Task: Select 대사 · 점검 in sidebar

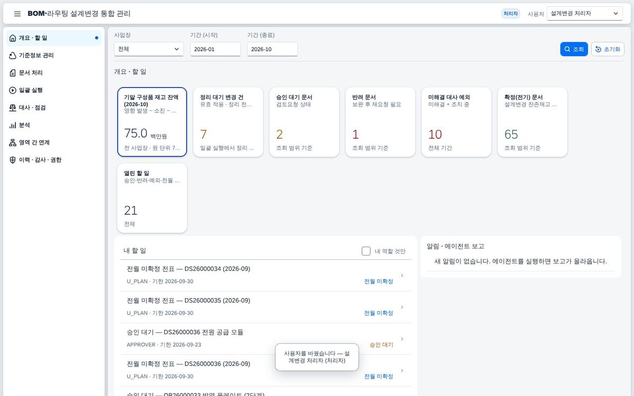Action: (54, 108)
